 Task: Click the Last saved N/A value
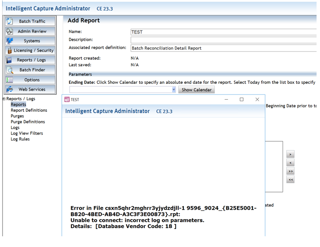(134, 65)
